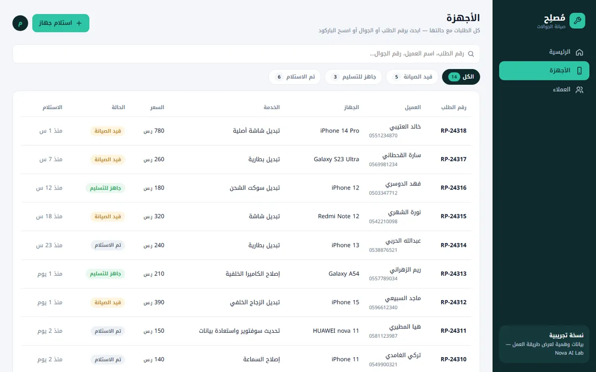Select the الكل filter tab
This screenshot has height=372, width=596.
461,77
